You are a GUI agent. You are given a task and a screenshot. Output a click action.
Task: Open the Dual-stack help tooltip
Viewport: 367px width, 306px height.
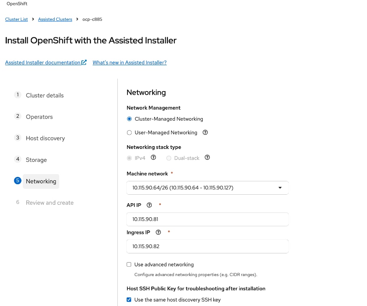[207, 157]
